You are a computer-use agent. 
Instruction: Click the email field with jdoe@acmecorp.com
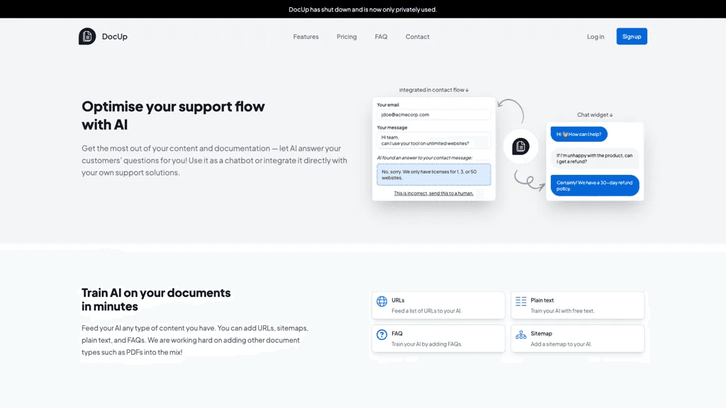[433, 115]
